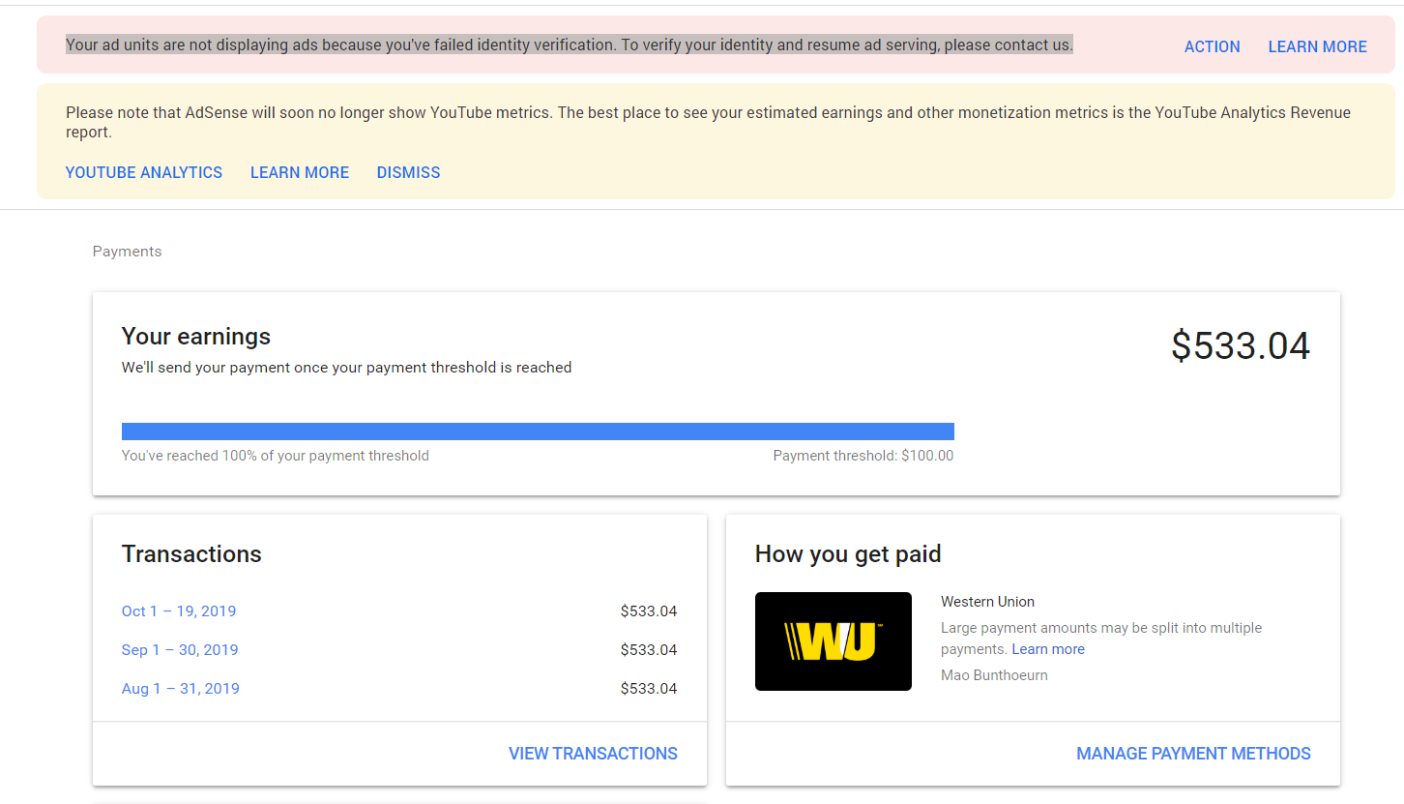Open the Oct 1 – 19, 2019 transaction
This screenshot has width=1404, height=804.
tap(179, 611)
